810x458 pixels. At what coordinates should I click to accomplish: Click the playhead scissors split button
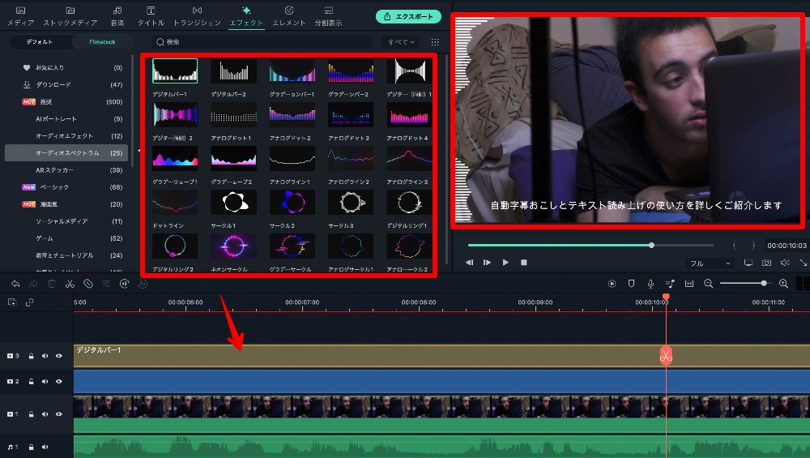[x=666, y=356]
